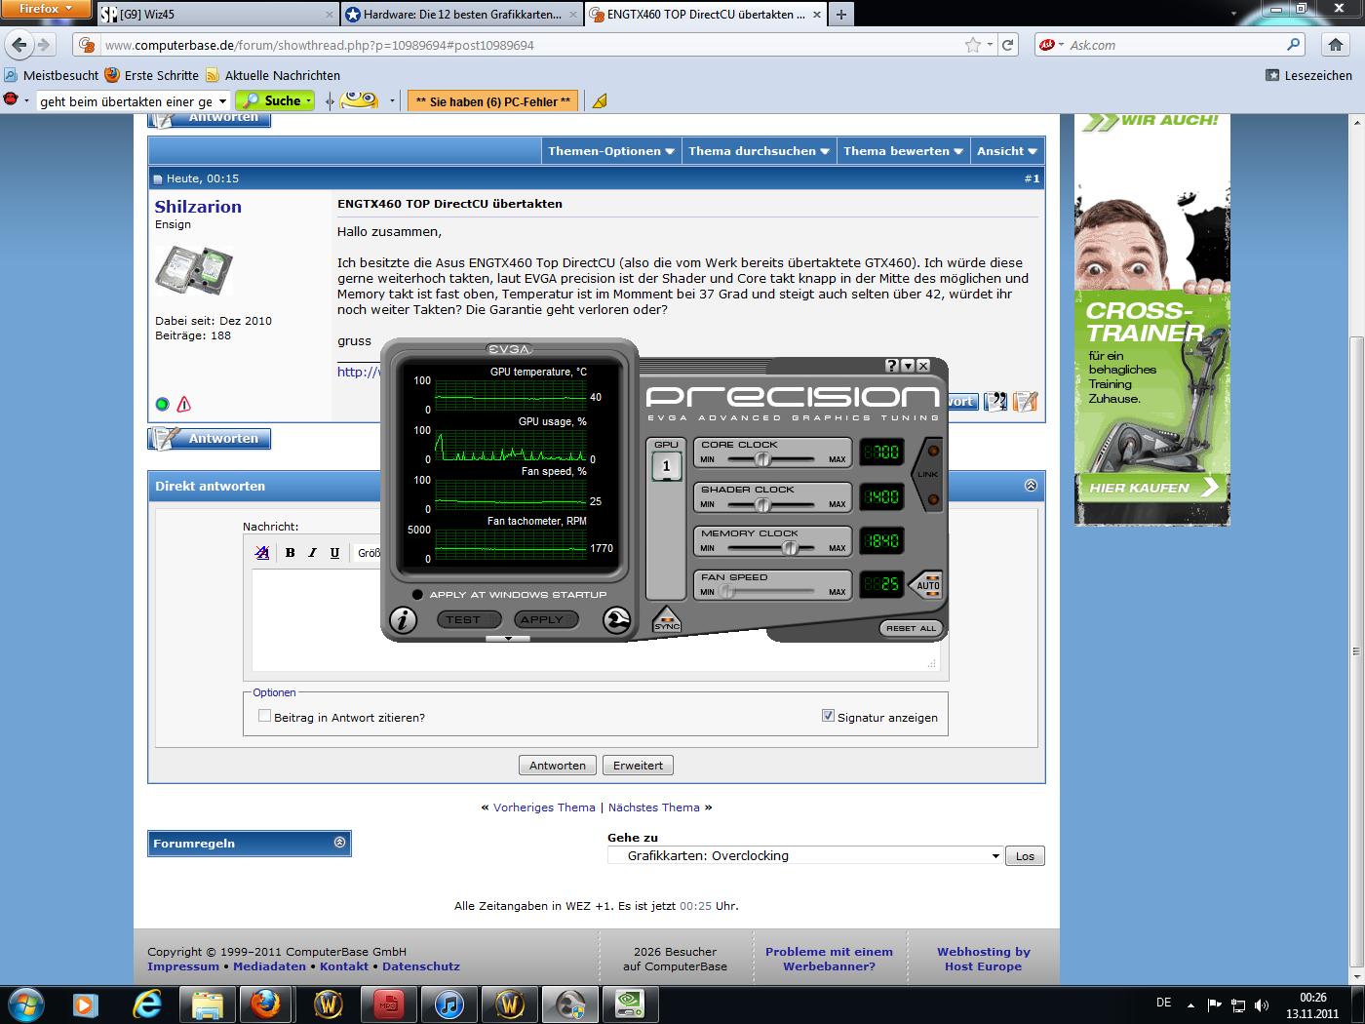The image size is (1365, 1024).
Task: Open a new browser tab
Action: click(x=840, y=15)
